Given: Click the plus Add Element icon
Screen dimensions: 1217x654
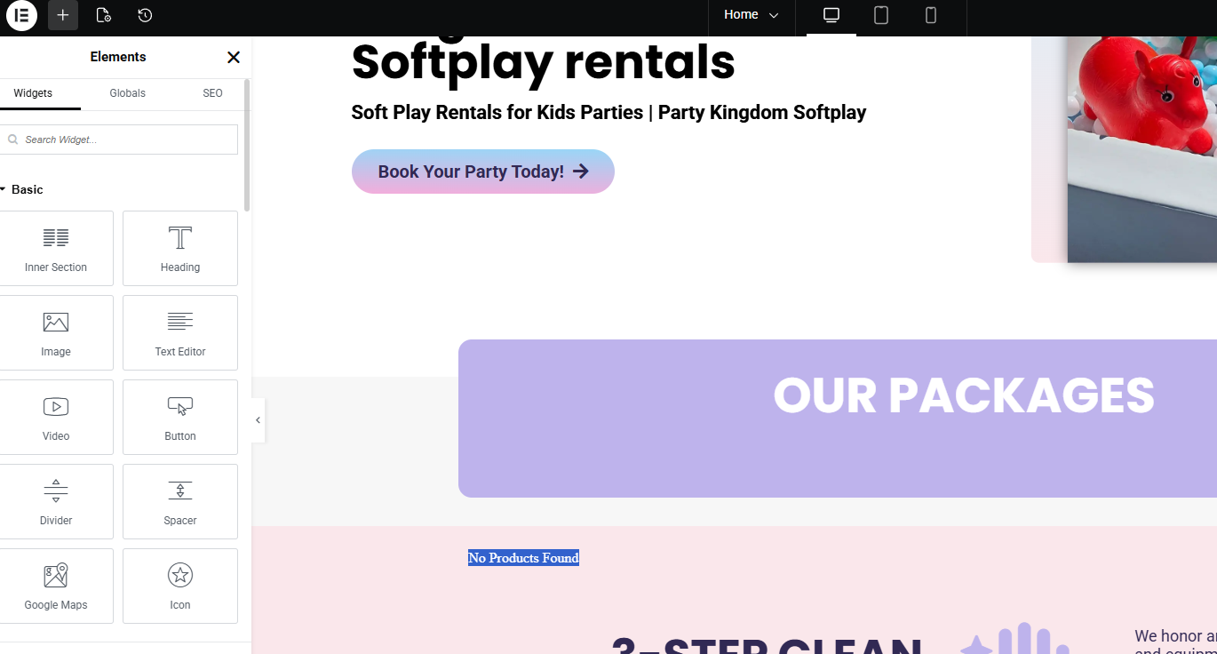Looking at the screenshot, I should (x=63, y=15).
